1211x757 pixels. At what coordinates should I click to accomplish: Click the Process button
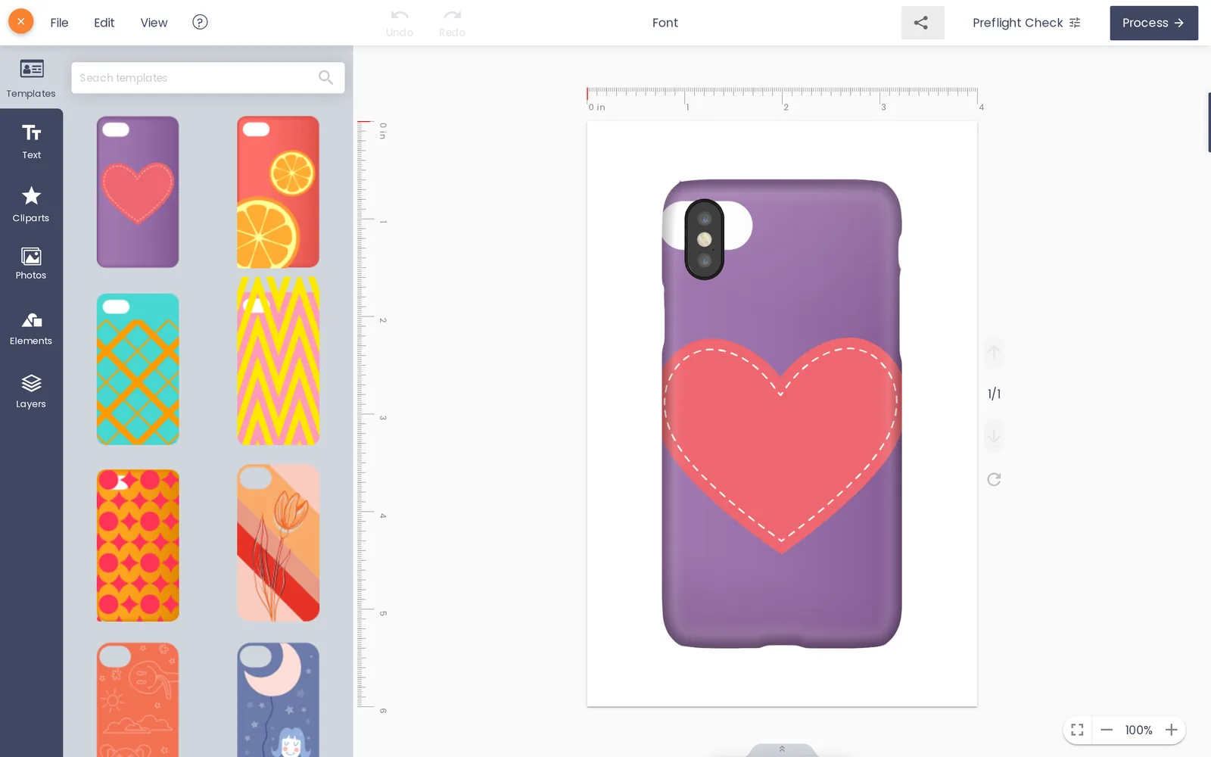[1153, 23]
